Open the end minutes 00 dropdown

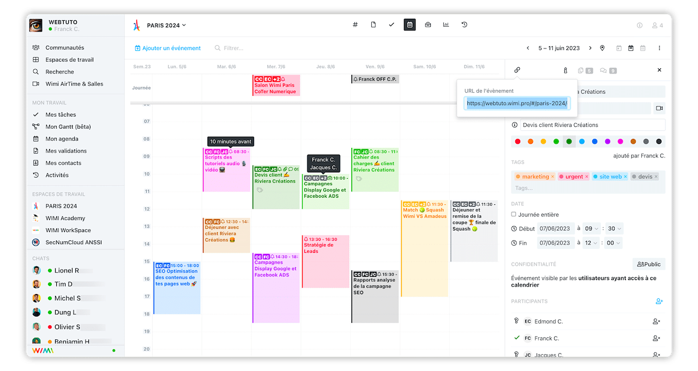(x=614, y=243)
